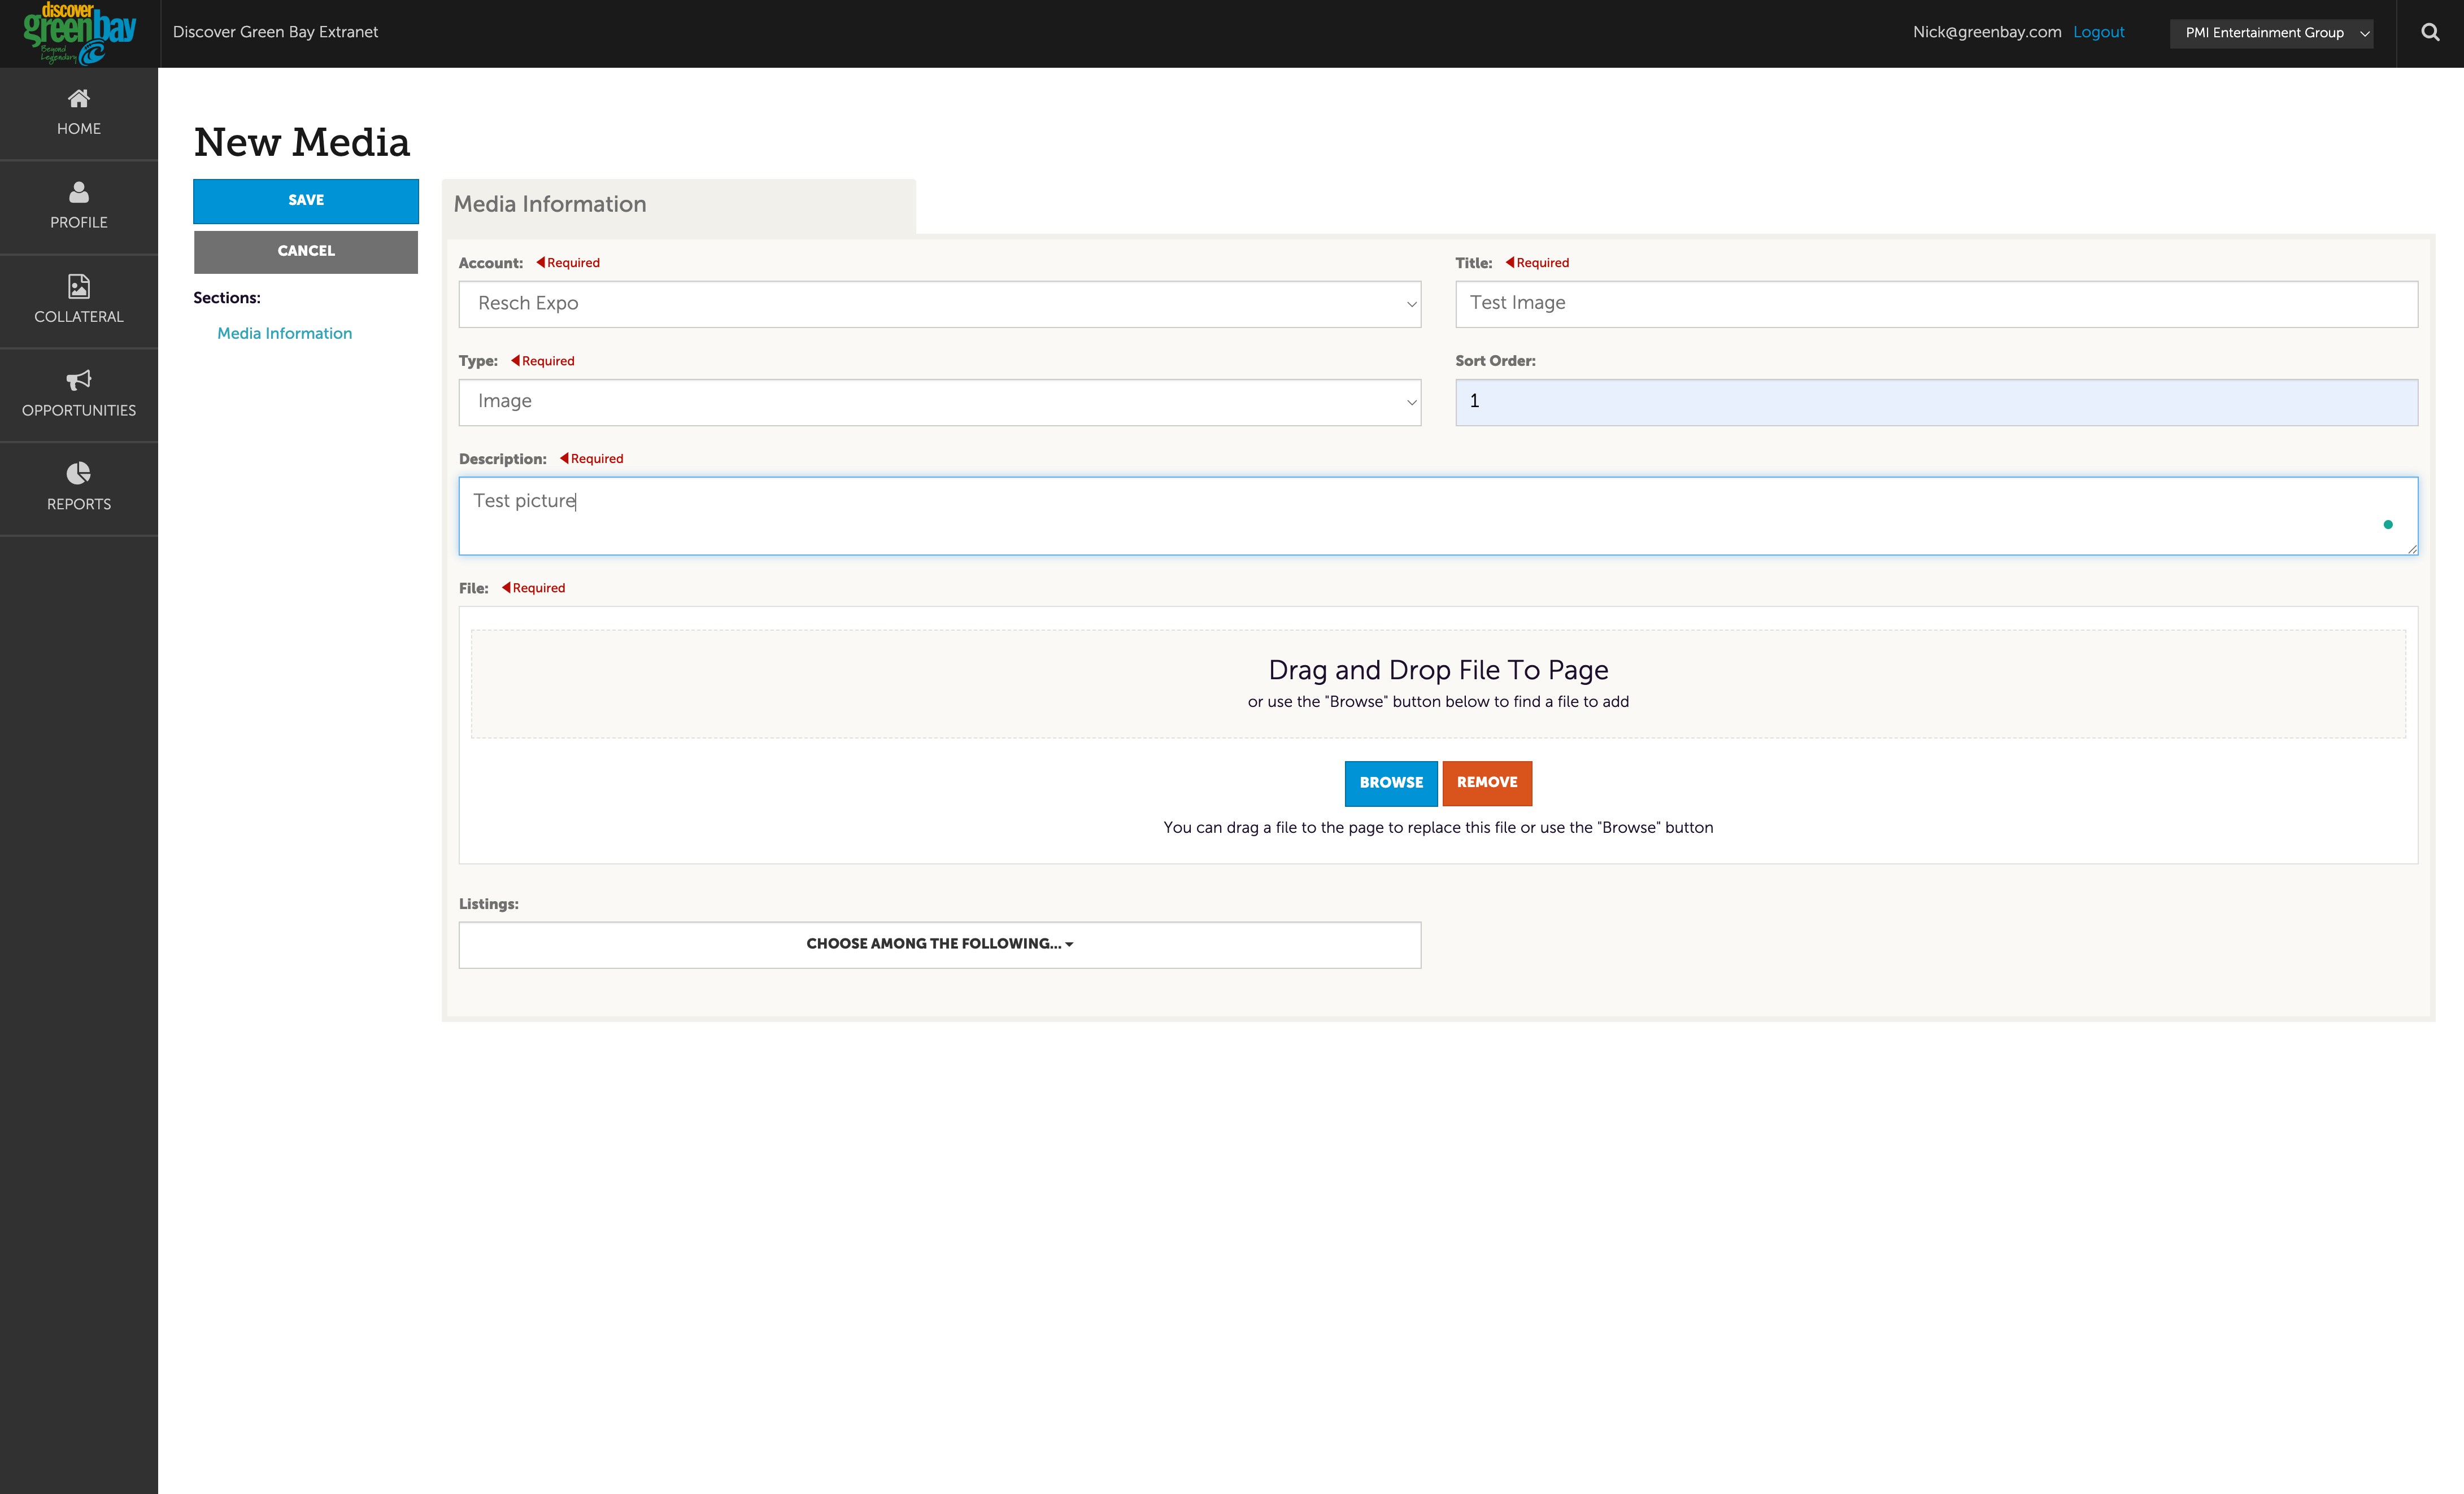Click the File: field label
This screenshot has width=2464, height=1494.
473,588
